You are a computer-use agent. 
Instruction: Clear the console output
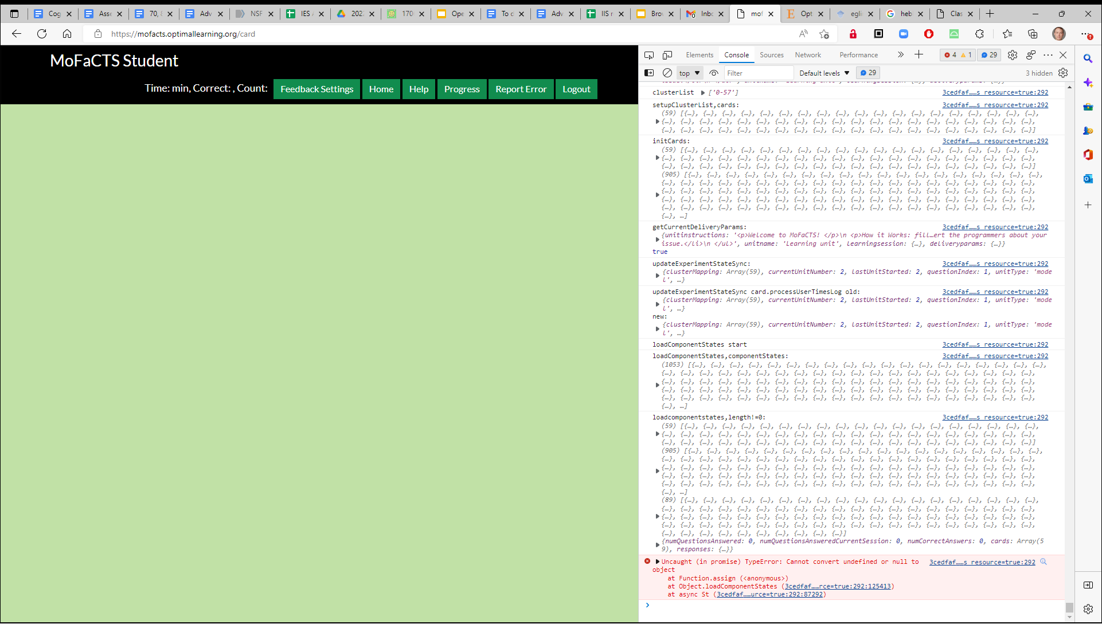[667, 73]
